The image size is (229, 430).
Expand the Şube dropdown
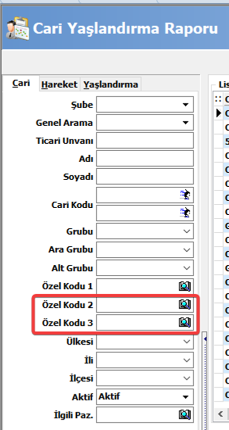point(185,105)
